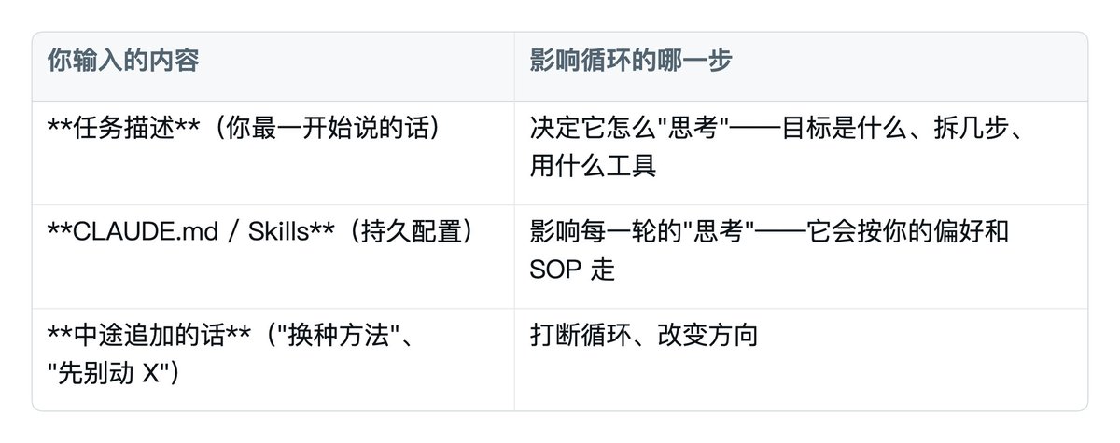Click the "**任务描述**" text in the first row
Screen dimensions: 1120x443
123,128
